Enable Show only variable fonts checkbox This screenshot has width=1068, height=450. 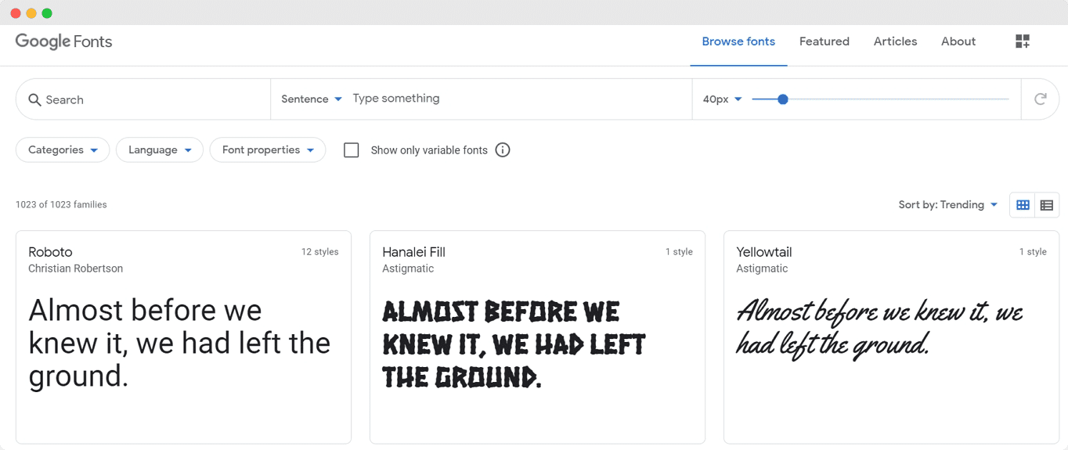(x=352, y=149)
